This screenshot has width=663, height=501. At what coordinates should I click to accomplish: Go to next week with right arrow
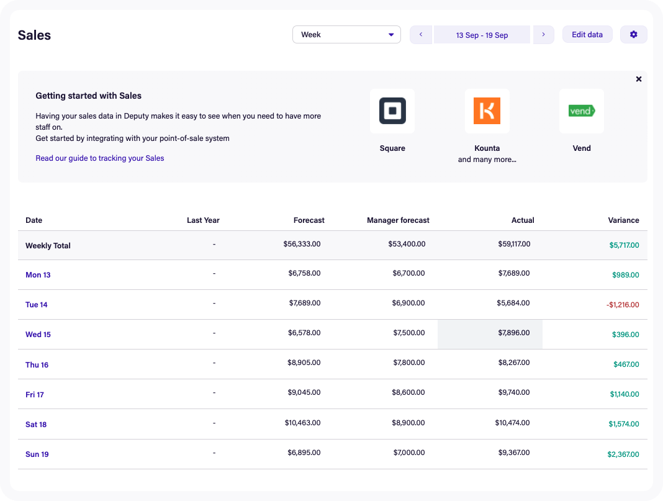543,35
